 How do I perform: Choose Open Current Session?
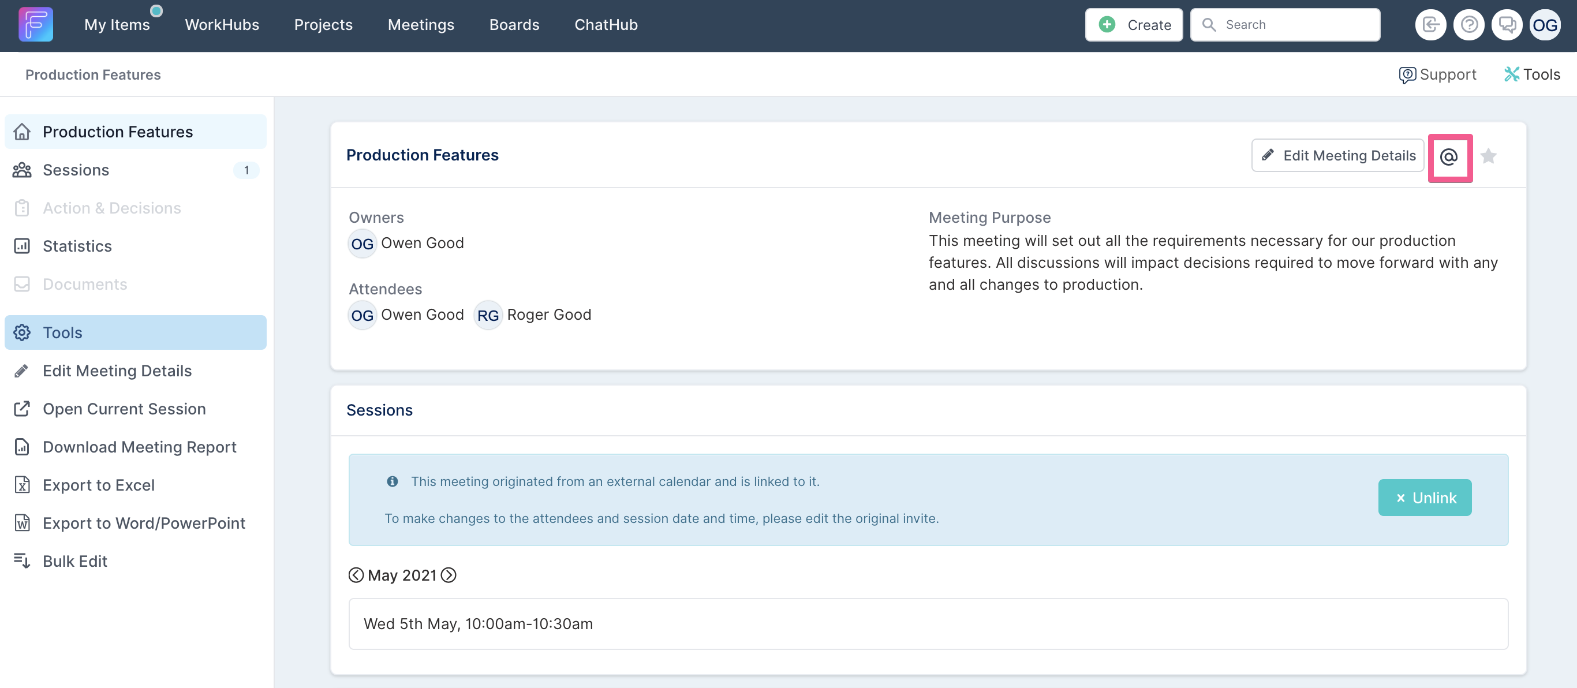click(x=135, y=409)
